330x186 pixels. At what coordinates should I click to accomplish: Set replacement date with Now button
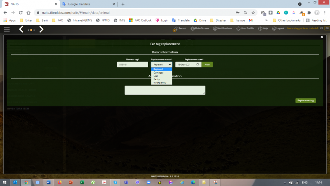207,64
